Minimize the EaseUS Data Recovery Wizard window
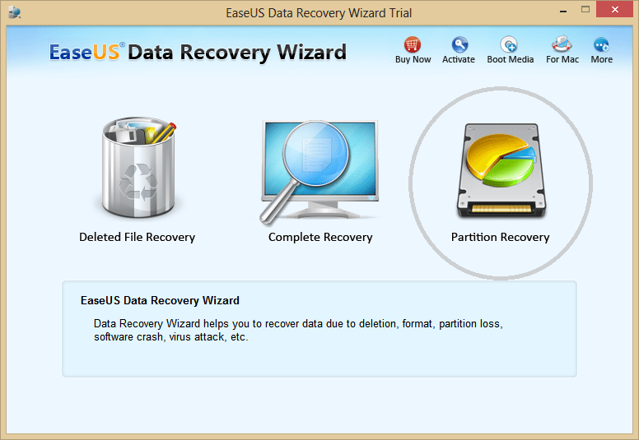Screen dimensions: 639x440 [x=563, y=11]
